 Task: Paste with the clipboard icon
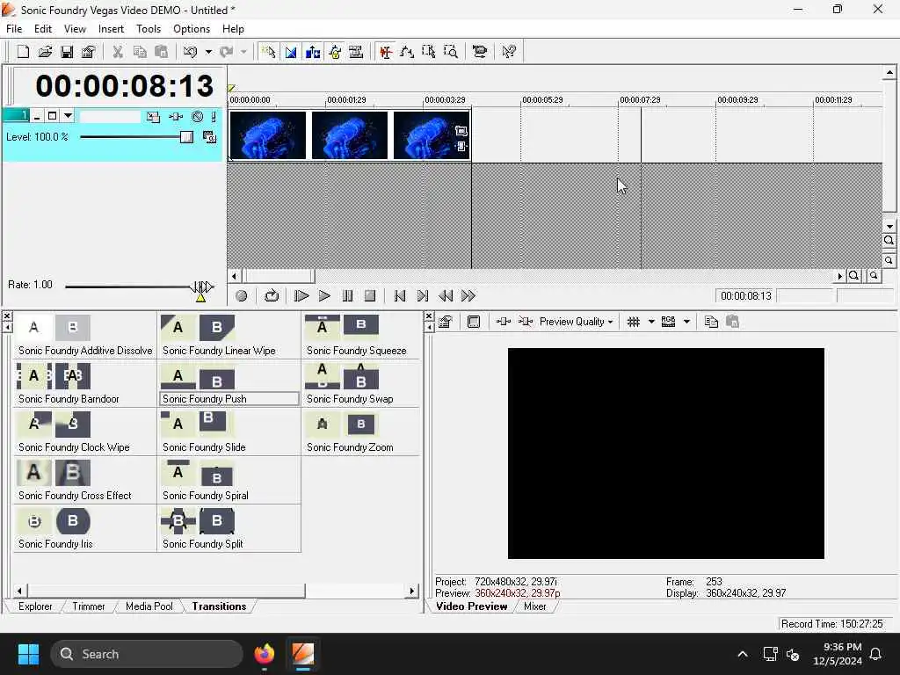click(x=162, y=52)
